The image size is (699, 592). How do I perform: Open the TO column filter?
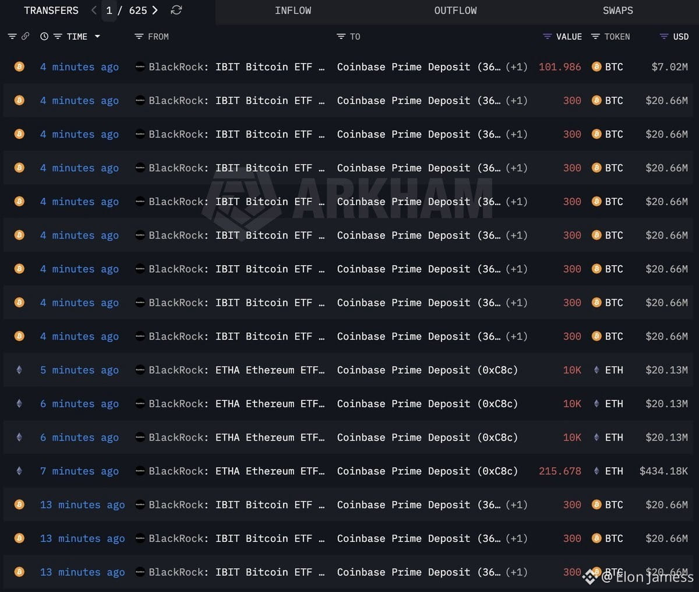341,36
